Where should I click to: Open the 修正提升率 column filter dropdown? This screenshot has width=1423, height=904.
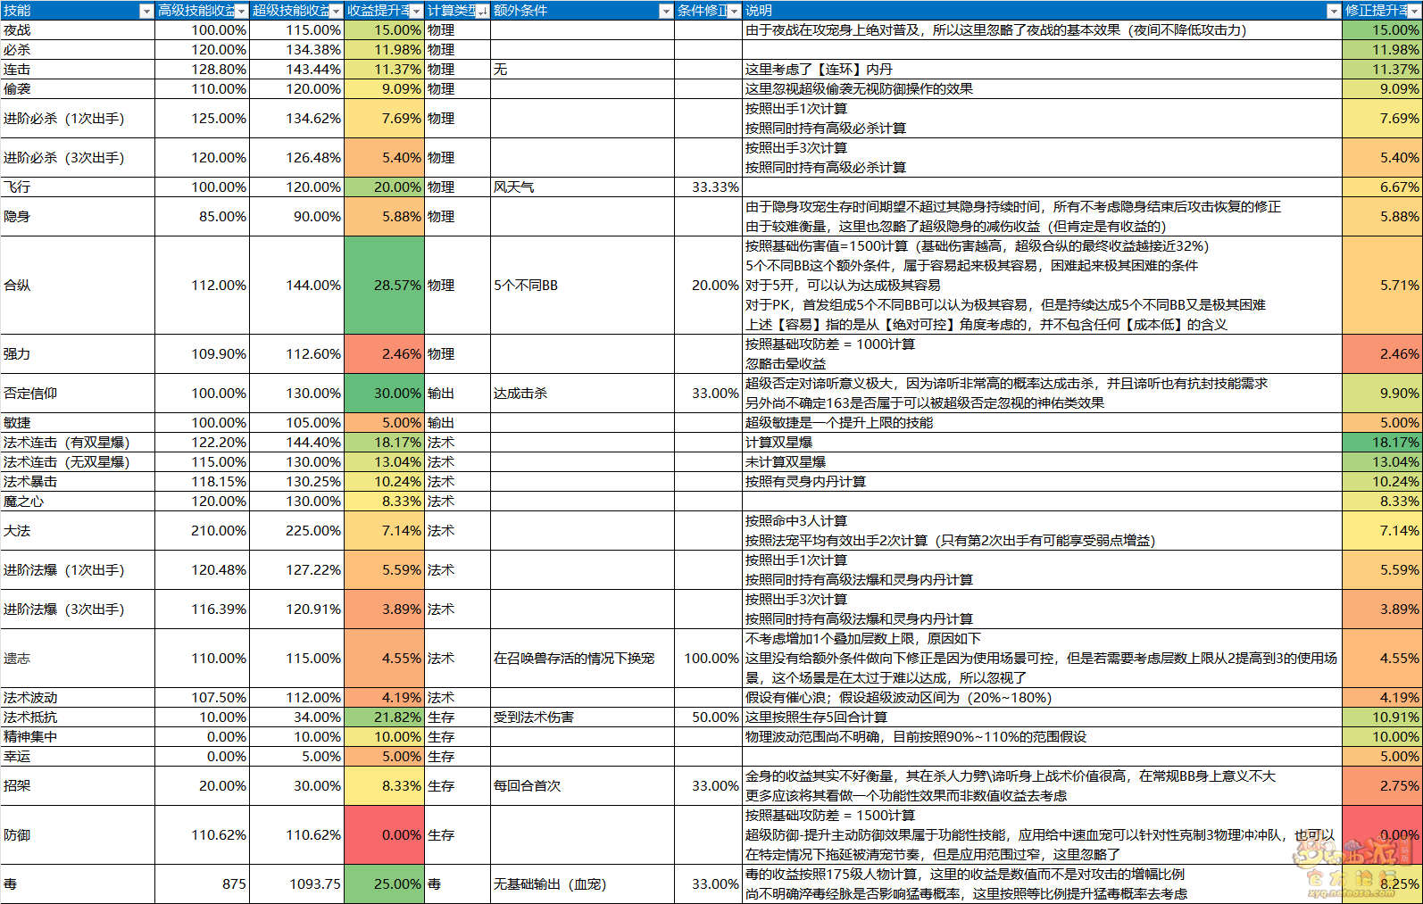[1414, 11]
